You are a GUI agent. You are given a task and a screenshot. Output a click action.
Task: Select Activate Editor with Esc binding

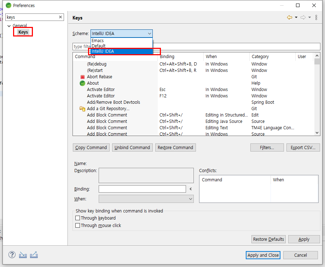point(193,90)
